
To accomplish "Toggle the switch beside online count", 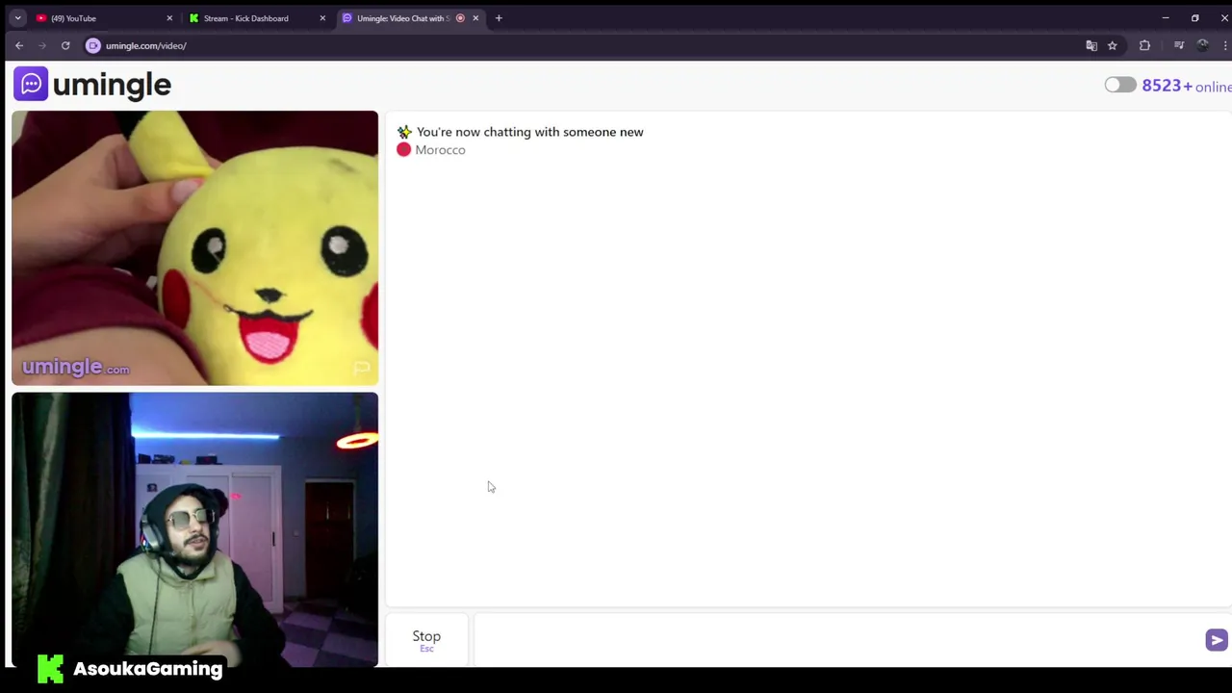I will [1120, 85].
